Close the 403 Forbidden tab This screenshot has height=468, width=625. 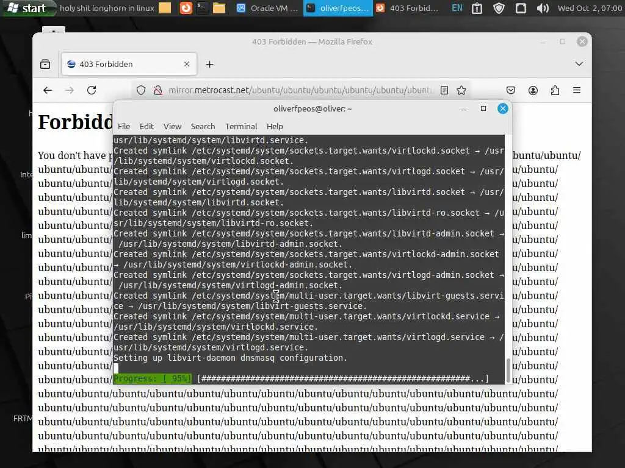coord(187,64)
